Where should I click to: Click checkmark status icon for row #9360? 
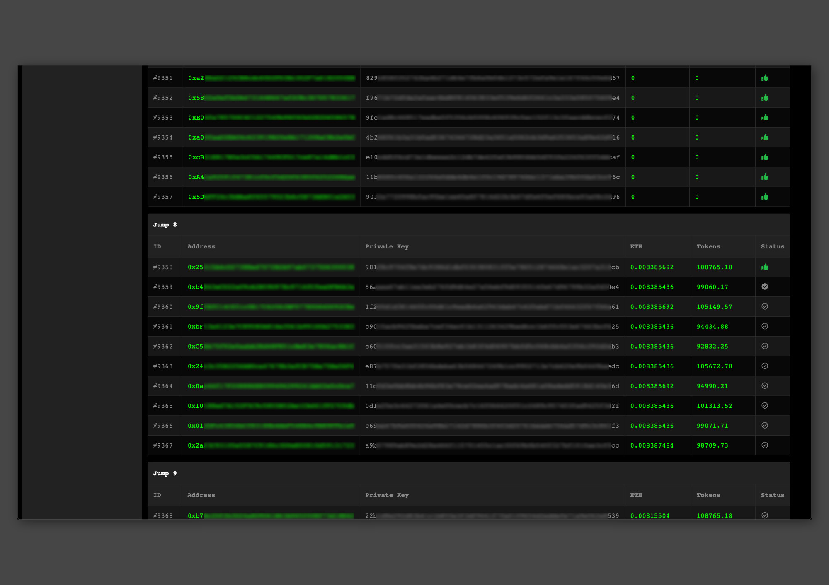pos(765,306)
